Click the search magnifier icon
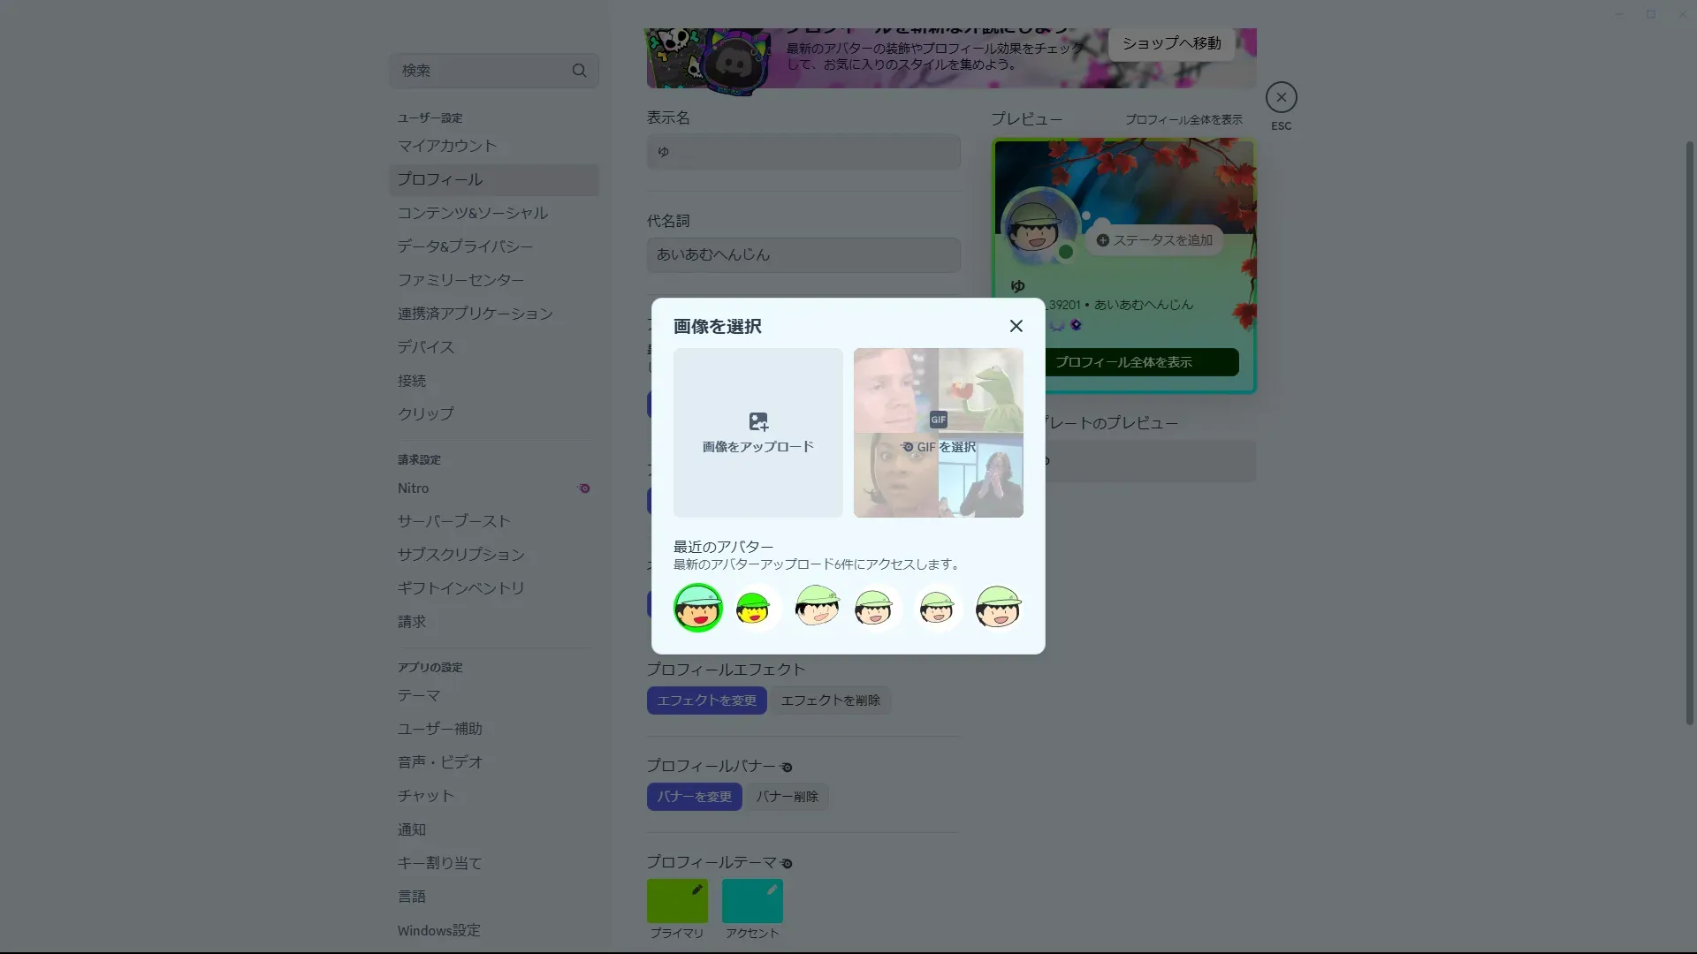Viewport: 1697px width, 954px height. [579, 71]
